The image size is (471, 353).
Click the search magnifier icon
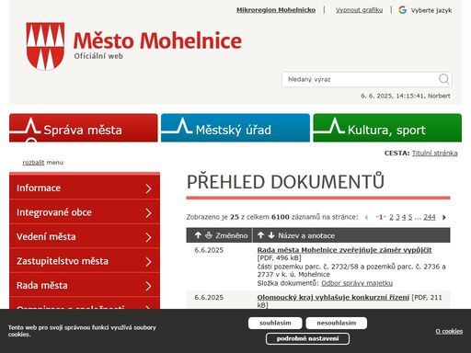[443, 79]
